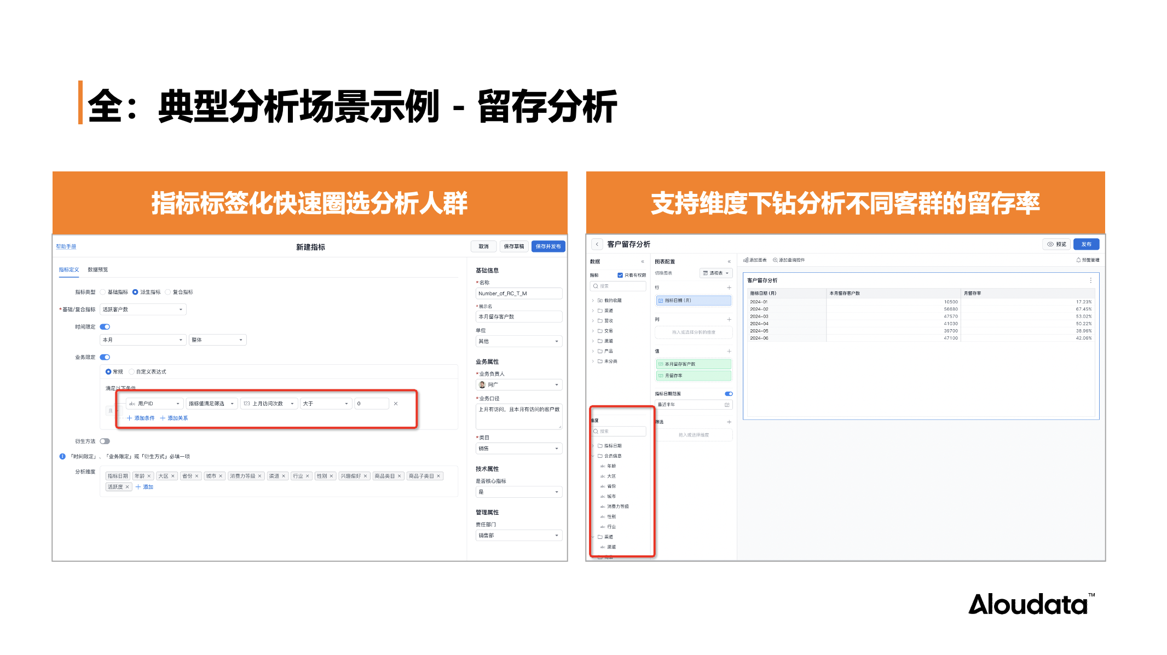Enable the 衍生方法 switch
This screenshot has width=1167, height=655.
click(x=105, y=441)
